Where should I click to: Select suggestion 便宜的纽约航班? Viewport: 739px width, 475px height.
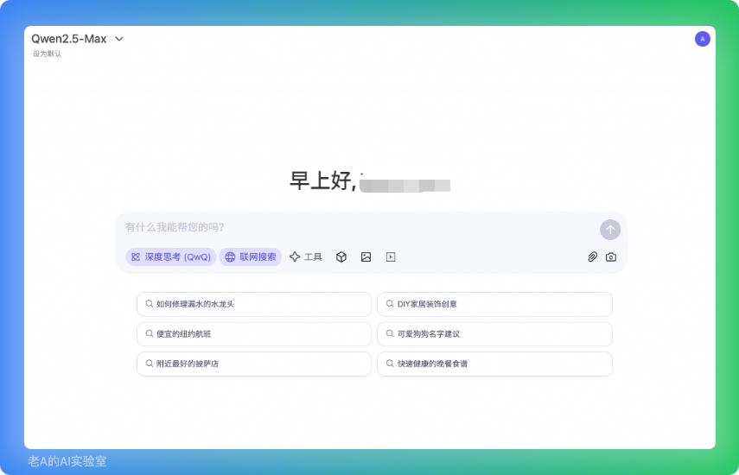click(x=254, y=333)
